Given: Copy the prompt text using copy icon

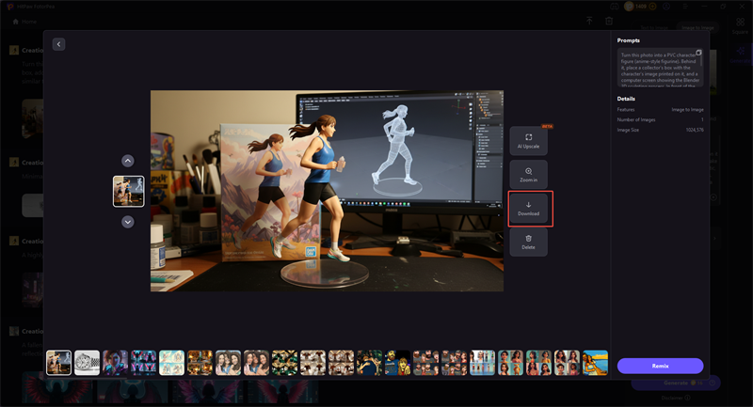Looking at the screenshot, I should tap(698, 53).
